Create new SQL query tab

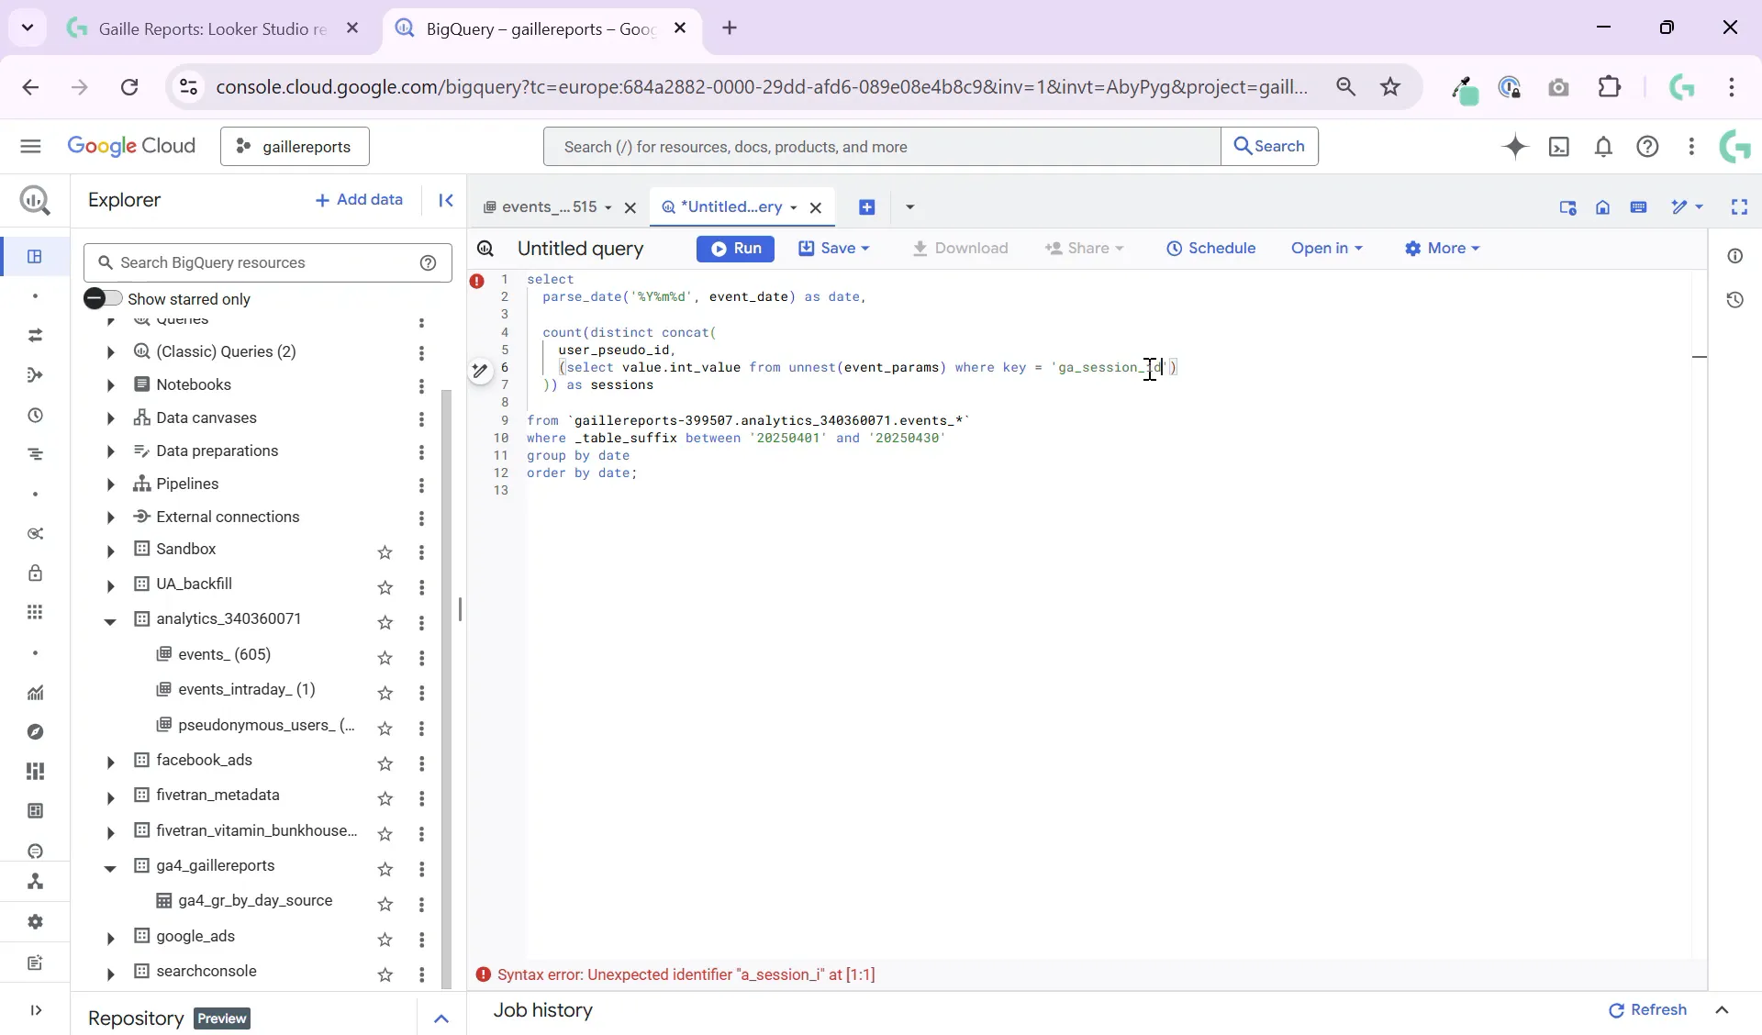click(866, 207)
